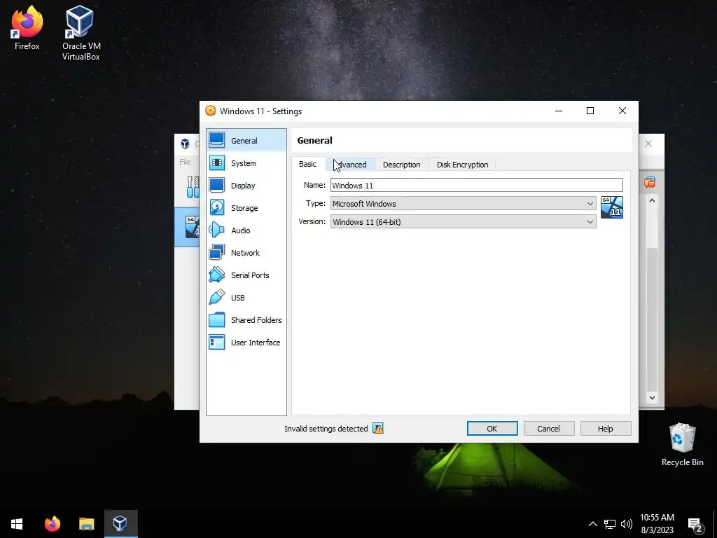Click the Manager scrollbar down arrow

(x=653, y=398)
